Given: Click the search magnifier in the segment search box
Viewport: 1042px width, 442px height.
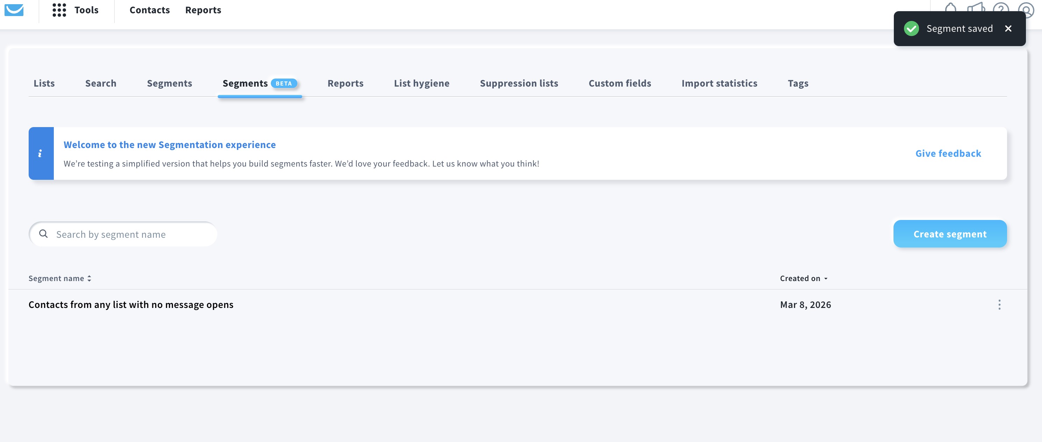Looking at the screenshot, I should coord(44,234).
